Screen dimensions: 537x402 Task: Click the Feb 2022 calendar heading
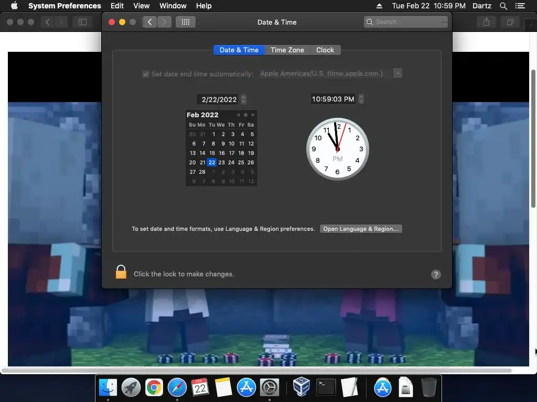pos(202,115)
